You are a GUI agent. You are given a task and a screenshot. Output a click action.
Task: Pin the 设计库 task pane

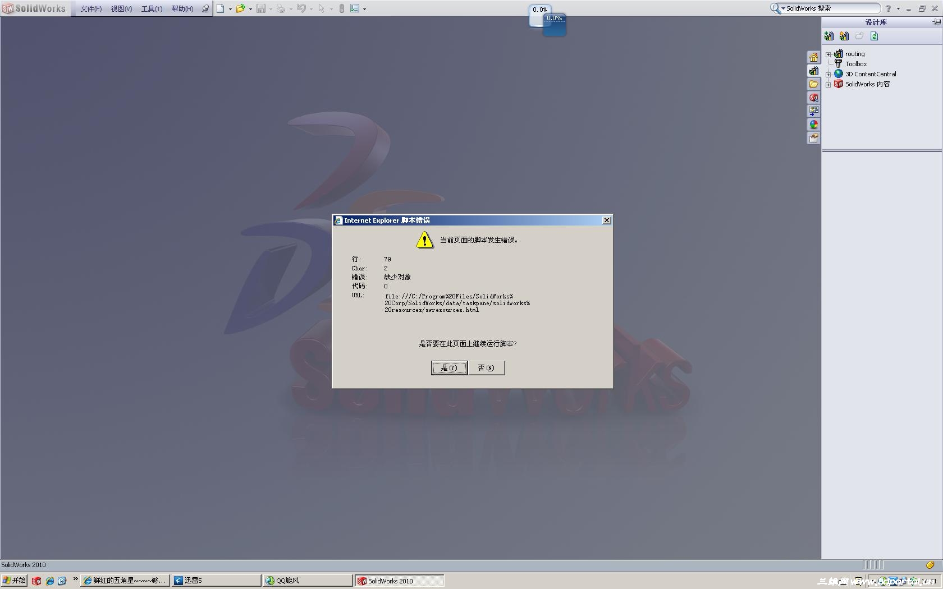[936, 22]
